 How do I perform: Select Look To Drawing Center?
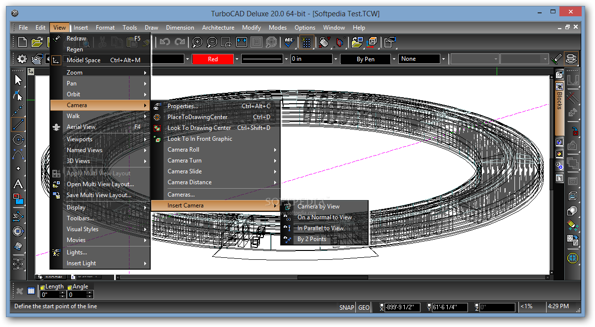[216, 128]
